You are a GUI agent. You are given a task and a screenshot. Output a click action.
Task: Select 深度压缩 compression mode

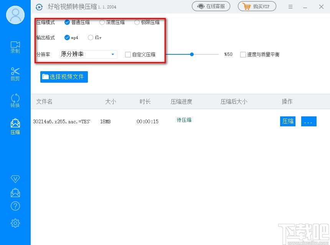click(x=112, y=22)
